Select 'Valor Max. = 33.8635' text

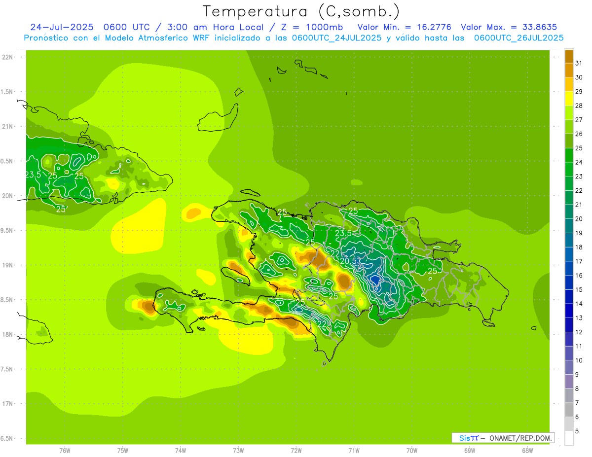point(509,27)
